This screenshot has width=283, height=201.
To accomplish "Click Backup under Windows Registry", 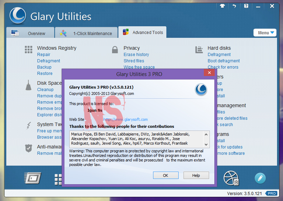I will [44, 67].
